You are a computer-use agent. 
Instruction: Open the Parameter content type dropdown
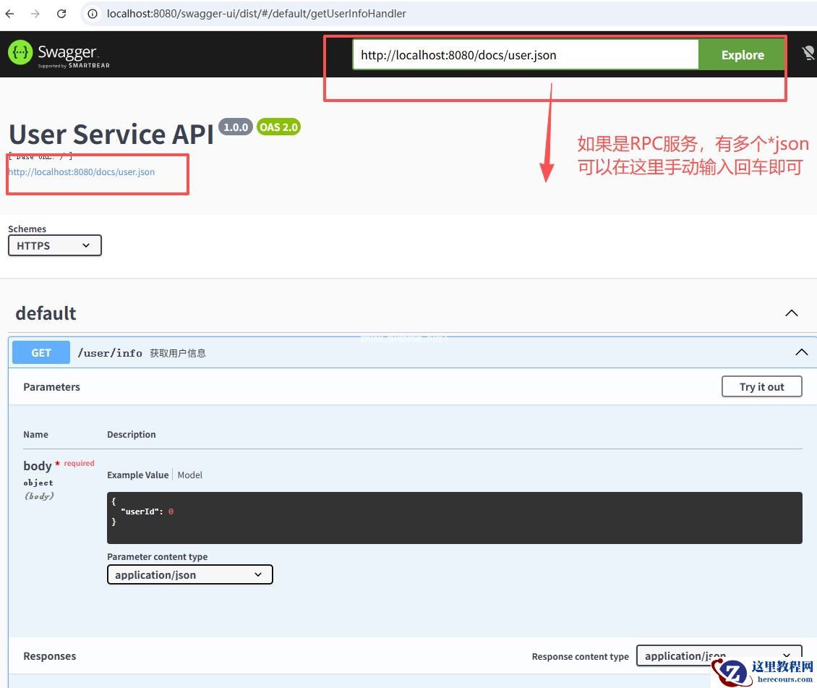click(189, 575)
